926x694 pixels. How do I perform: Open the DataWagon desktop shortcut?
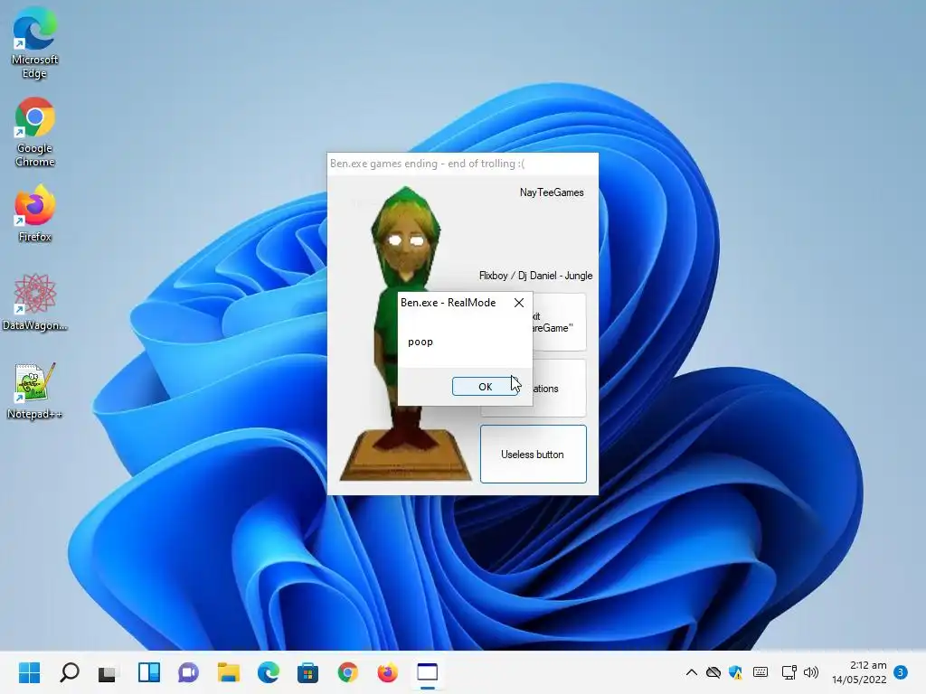35,302
